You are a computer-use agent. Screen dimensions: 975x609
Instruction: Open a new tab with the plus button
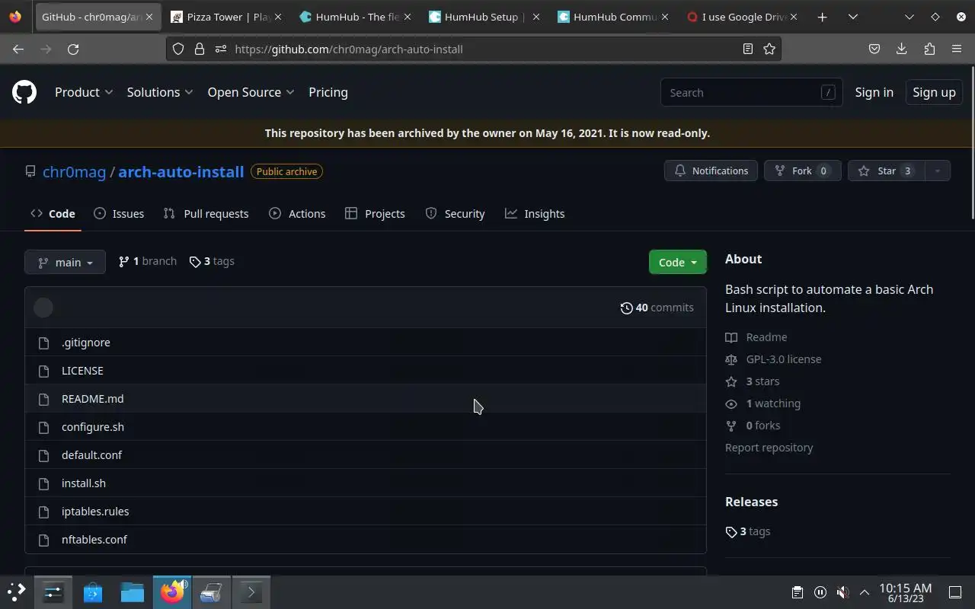point(822,17)
